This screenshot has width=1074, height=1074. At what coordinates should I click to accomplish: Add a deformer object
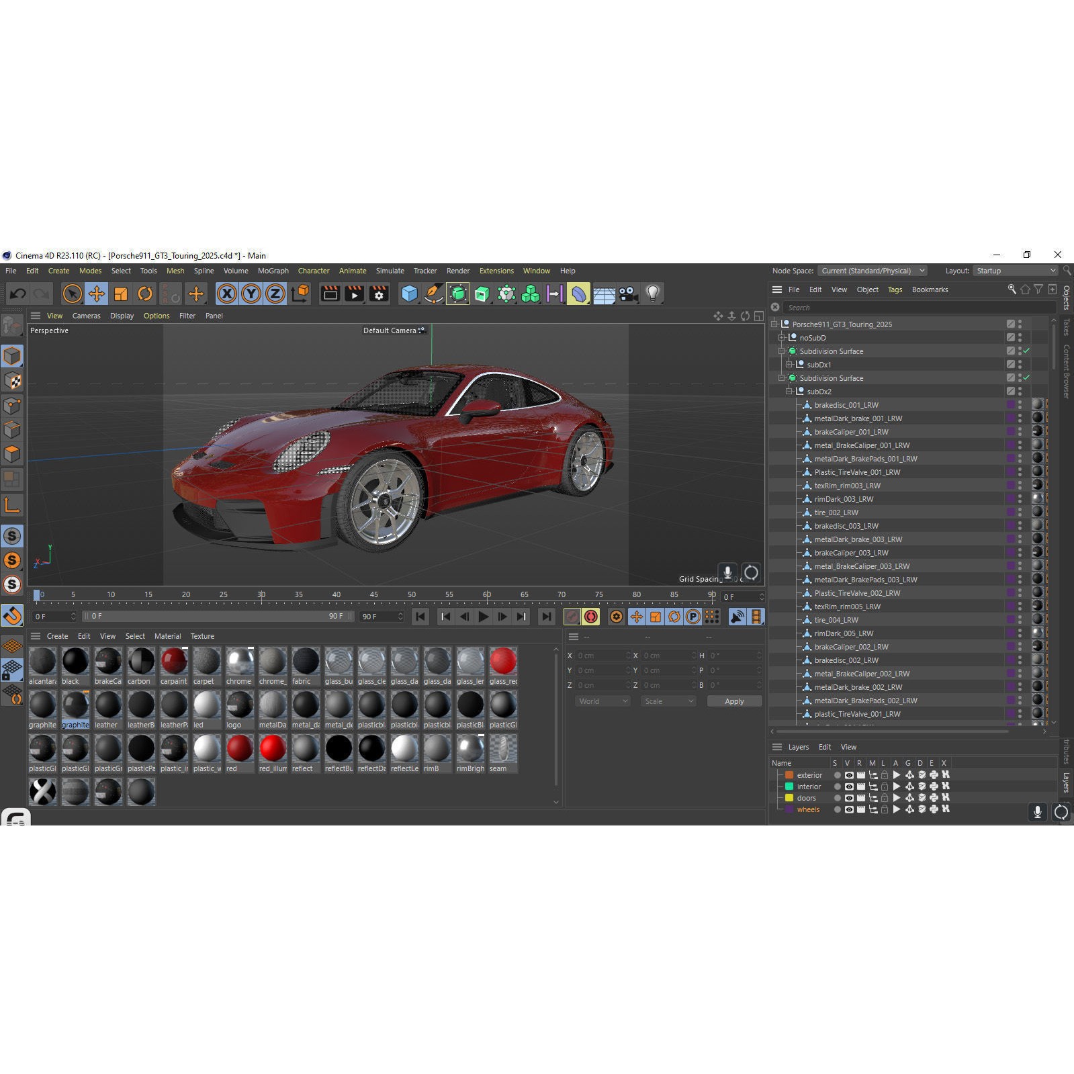click(579, 294)
